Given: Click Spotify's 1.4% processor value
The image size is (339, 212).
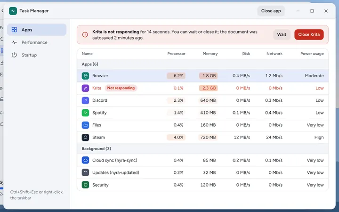Looking at the screenshot, I should 176,113.
